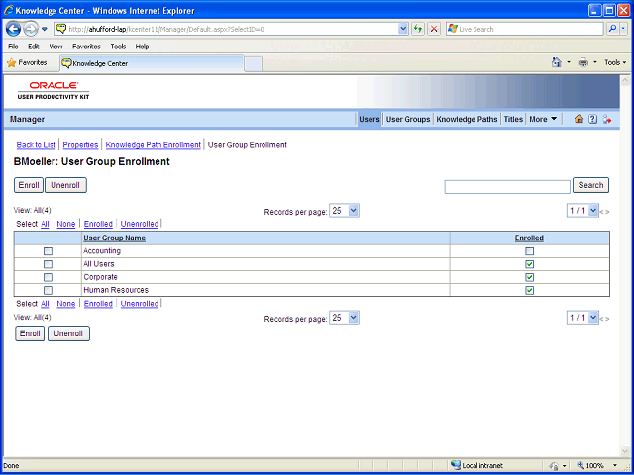634x475 pixels.
Task: Expand the More menu in Manager bar
Action: click(543, 119)
